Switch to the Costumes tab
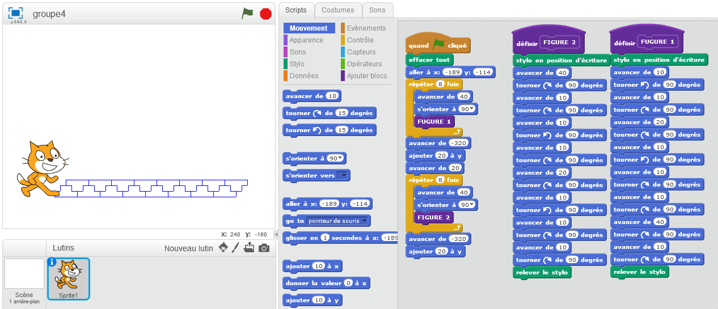This screenshot has height=309, width=718. tap(337, 10)
